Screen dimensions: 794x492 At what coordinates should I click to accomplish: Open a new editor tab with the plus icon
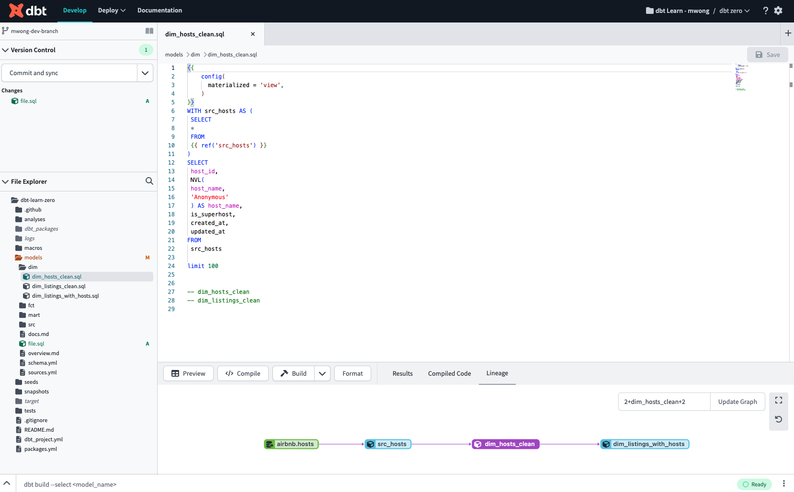point(788,33)
